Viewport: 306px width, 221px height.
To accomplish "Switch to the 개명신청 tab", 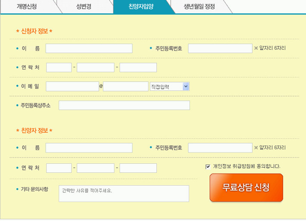I will coord(27,6).
